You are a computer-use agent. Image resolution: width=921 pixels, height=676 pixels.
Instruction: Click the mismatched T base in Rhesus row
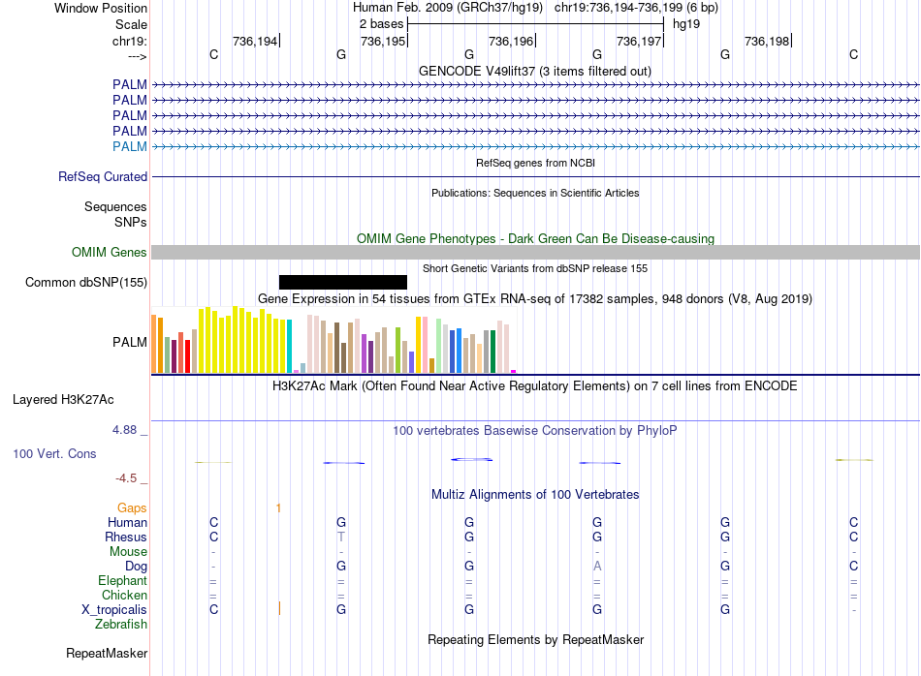click(341, 537)
